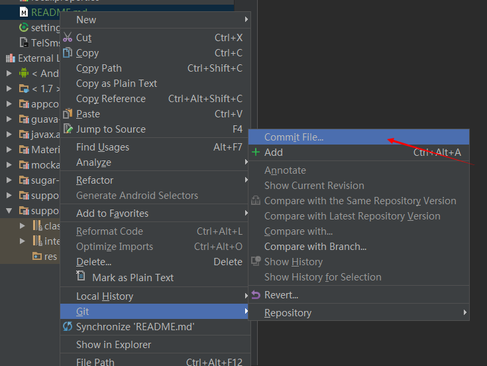
Task: Choose Commit File from the Git submenu
Action: [x=294, y=137]
